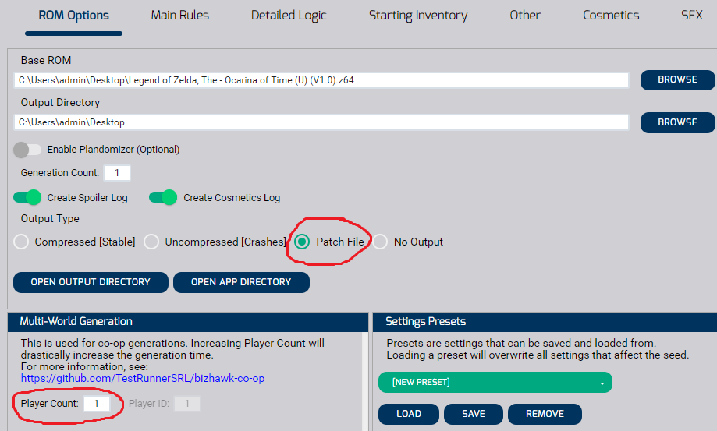Viewport: 717px width, 431px height.
Task: Click the Open Output Directory button
Action: pos(91,282)
